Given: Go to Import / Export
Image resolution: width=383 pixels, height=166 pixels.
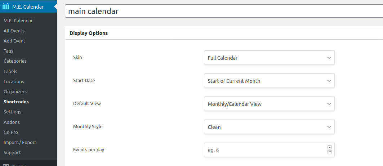Looking at the screenshot, I should click(x=20, y=142).
